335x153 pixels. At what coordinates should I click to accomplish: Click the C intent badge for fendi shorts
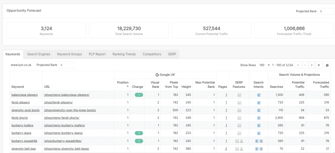[x=259, y=118]
